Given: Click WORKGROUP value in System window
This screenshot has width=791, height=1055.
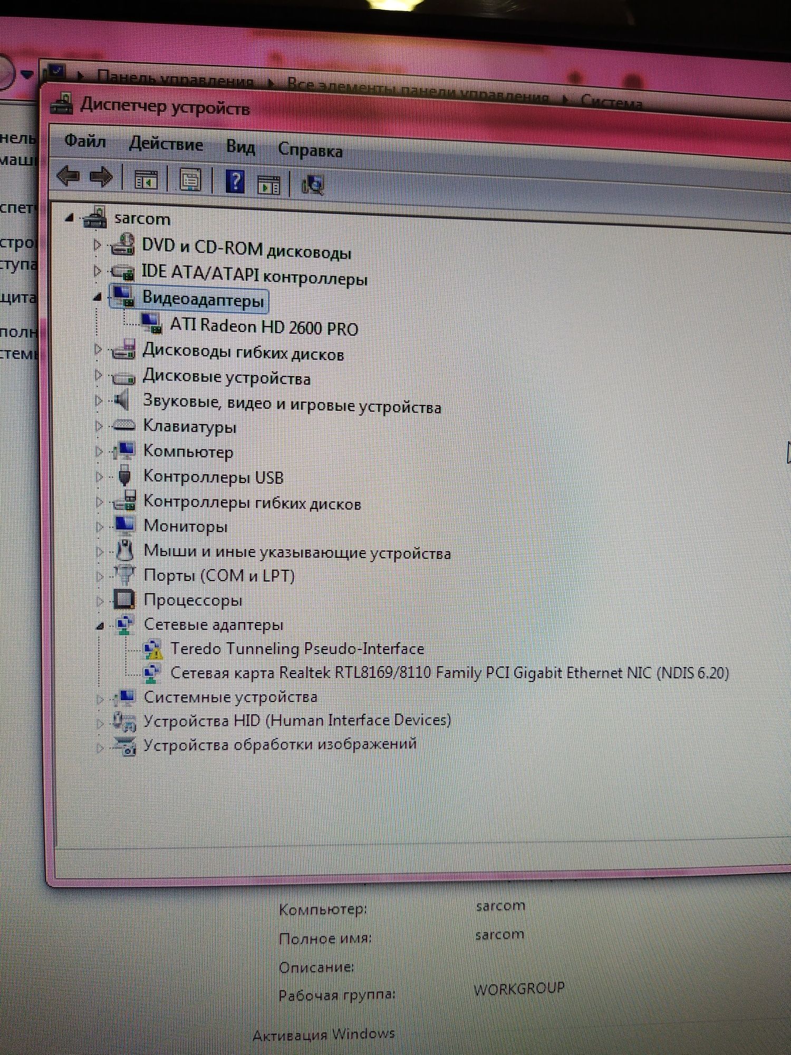Looking at the screenshot, I should [x=519, y=988].
